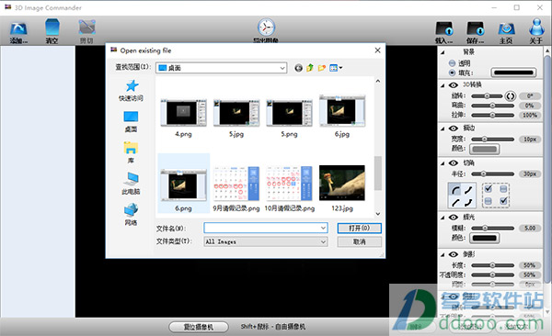
Task: Toggle the top-left corner checkbox in 切角
Action: (x=489, y=189)
